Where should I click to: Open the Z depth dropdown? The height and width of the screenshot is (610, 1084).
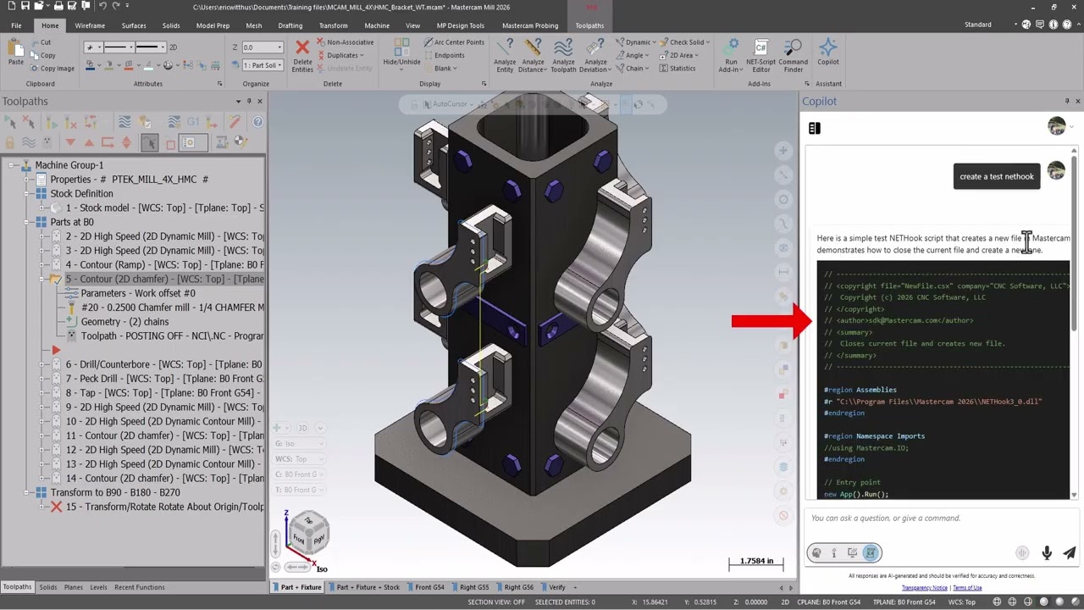[279, 47]
